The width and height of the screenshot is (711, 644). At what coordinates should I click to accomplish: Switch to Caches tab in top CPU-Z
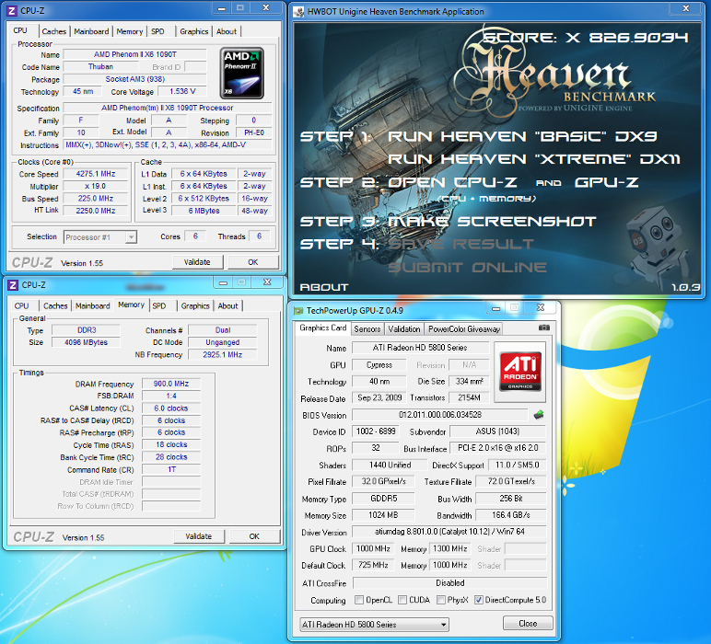(54, 31)
